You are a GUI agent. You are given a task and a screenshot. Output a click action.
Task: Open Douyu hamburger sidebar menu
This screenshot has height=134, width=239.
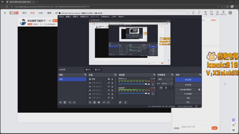(5, 13)
